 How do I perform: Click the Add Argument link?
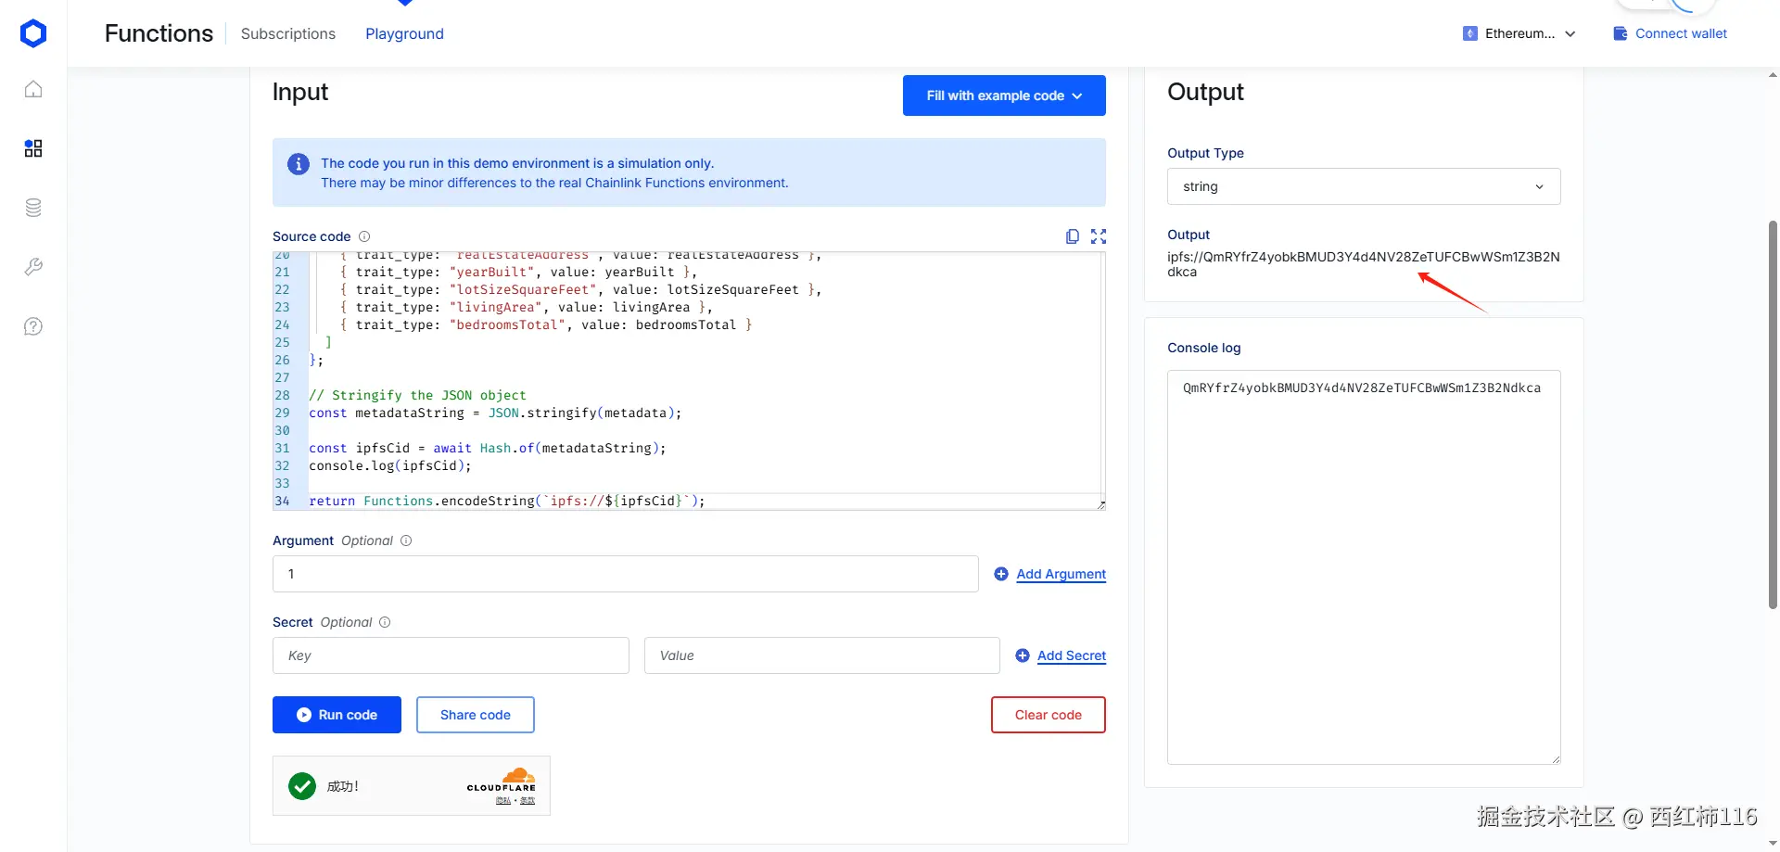1061,574
